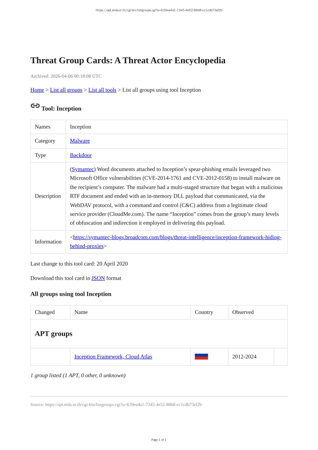Click the All groups using tool Inception heading
The width and height of the screenshot is (318, 450).
pyautogui.click(x=71, y=294)
